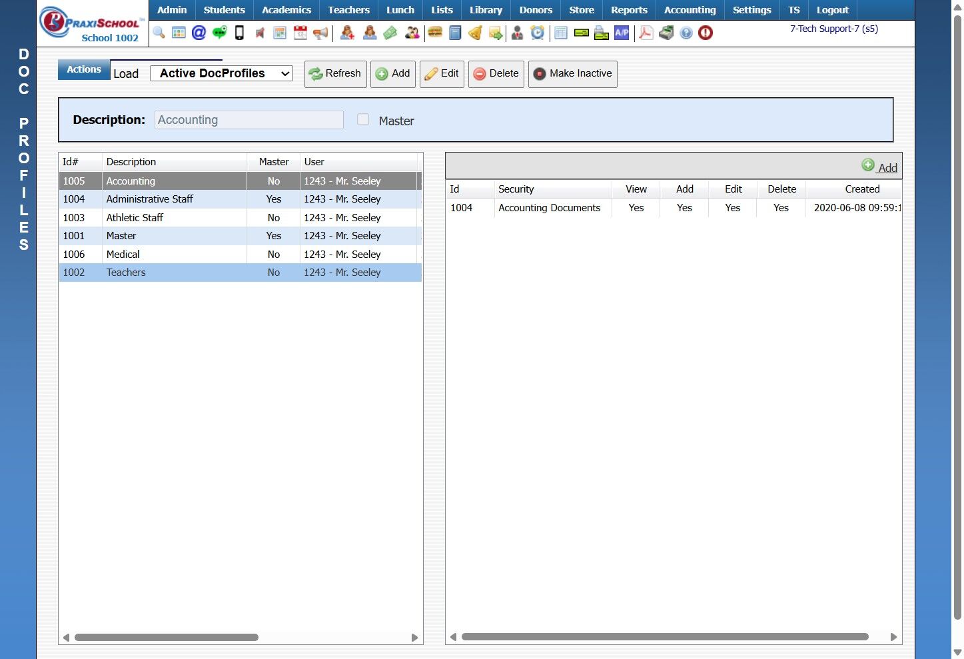
Task: Click the alarm clock icon
Action: 537,33
